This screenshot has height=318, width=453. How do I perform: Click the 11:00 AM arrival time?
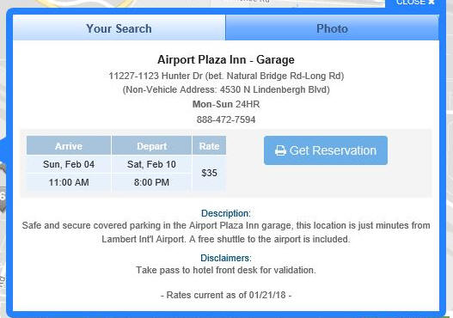point(69,182)
